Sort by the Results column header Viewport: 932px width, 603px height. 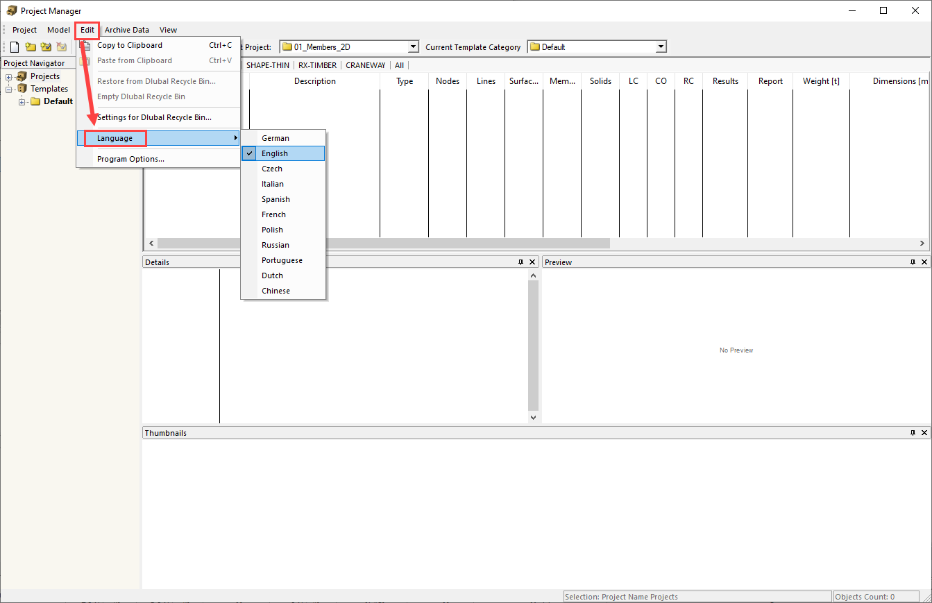(725, 81)
